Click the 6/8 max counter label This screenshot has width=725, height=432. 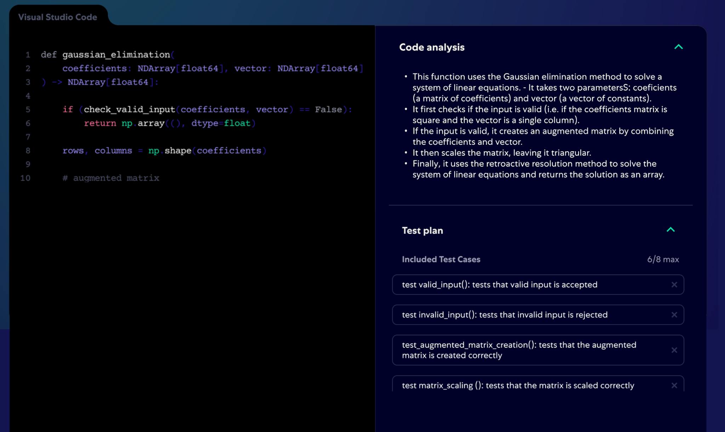pyautogui.click(x=663, y=260)
